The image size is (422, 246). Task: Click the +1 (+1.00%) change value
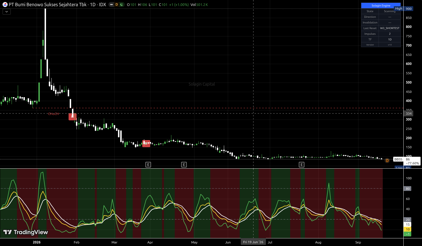coord(179,5)
